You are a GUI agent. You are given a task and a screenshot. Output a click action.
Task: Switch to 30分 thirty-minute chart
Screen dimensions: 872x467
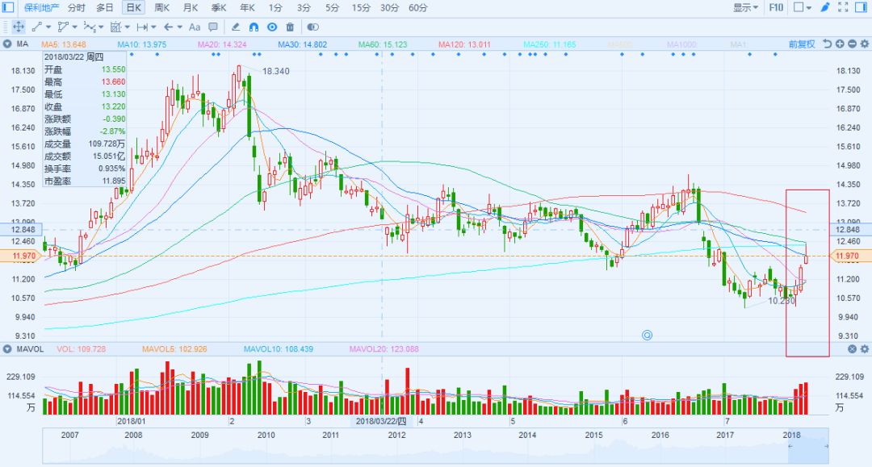pos(389,8)
